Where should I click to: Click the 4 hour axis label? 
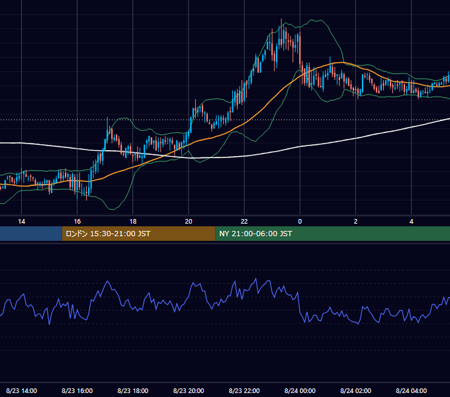coord(411,222)
